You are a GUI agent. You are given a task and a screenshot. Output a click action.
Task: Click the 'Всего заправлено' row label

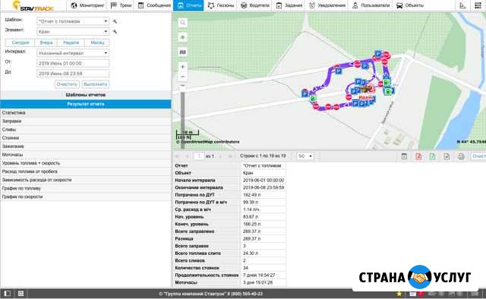point(194,231)
